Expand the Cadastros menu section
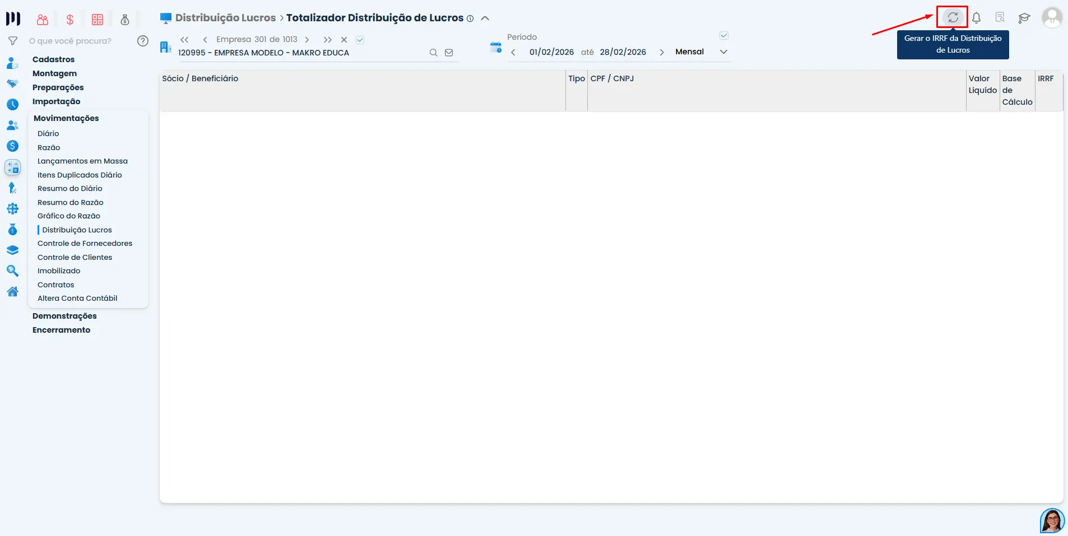 [53, 59]
